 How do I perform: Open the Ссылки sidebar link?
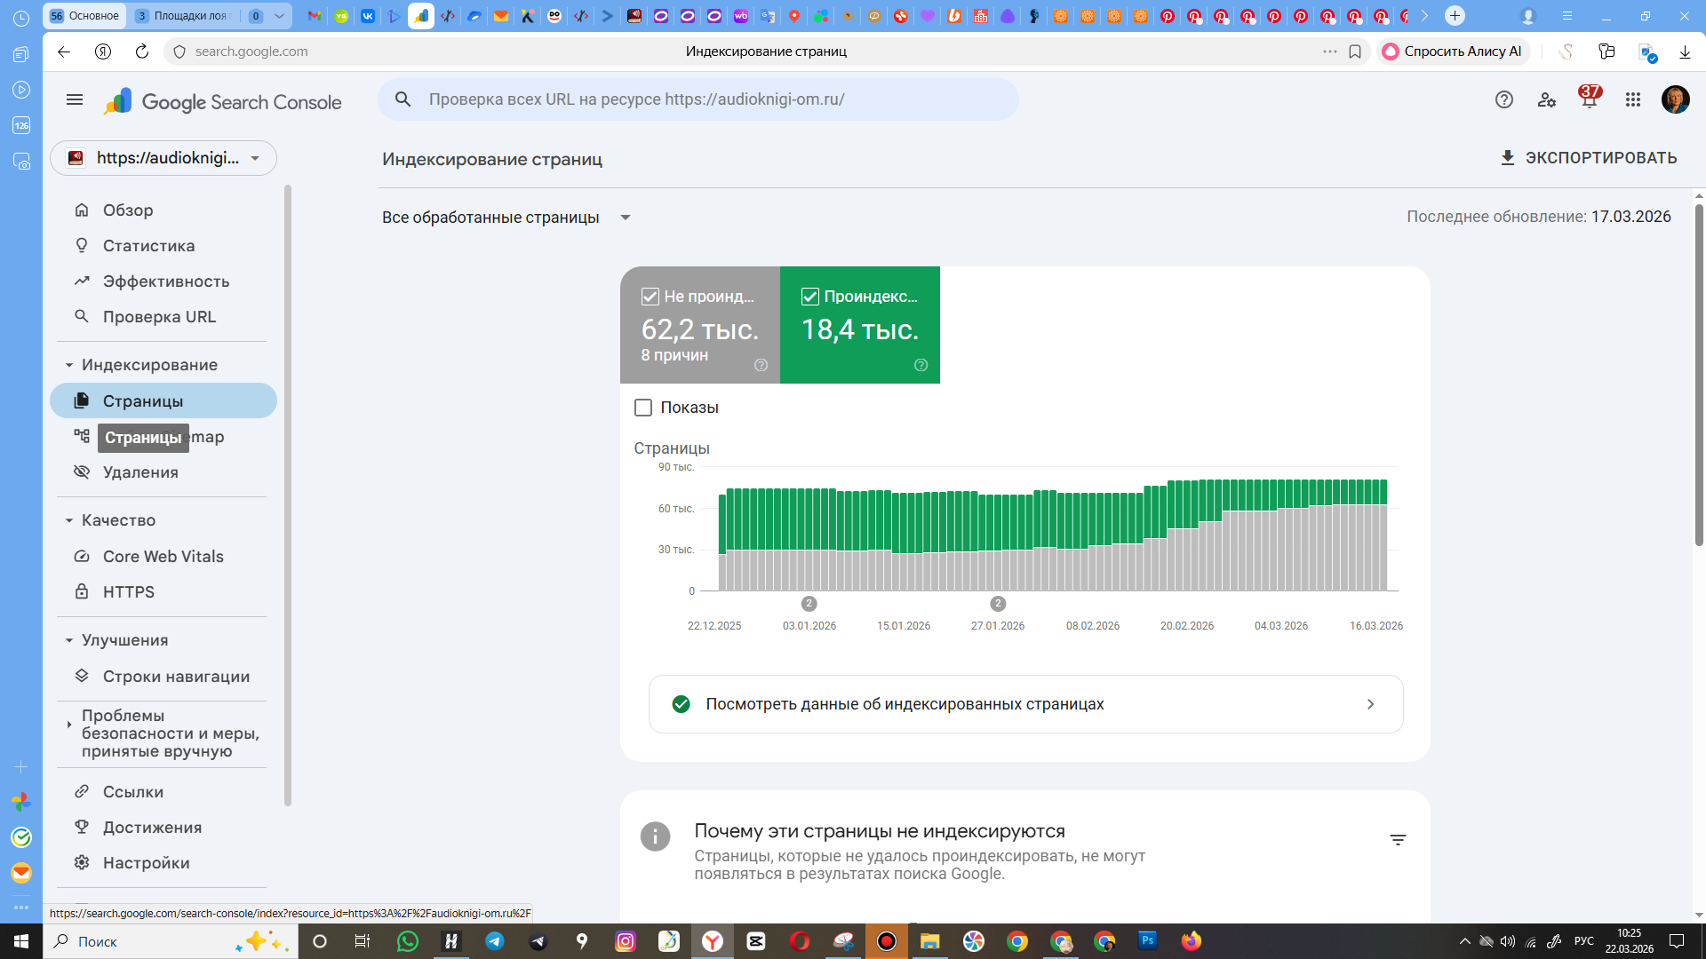(x=132, y=792)
